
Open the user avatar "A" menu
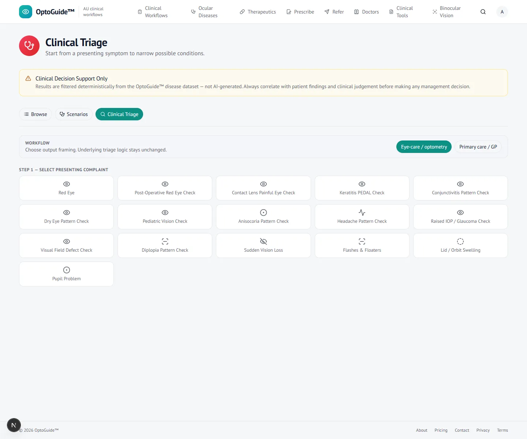click(x=502, y=12)
